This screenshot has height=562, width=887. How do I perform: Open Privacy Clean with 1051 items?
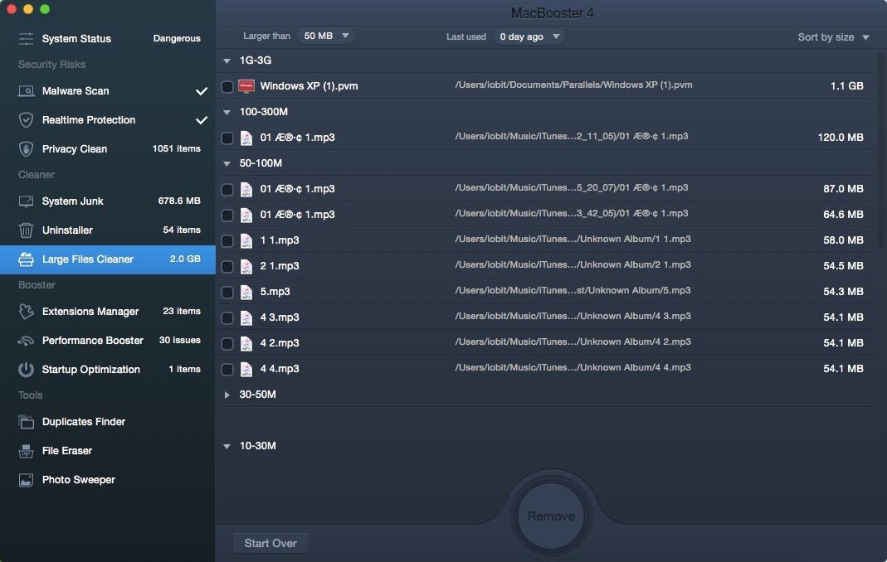click(108, 148)
